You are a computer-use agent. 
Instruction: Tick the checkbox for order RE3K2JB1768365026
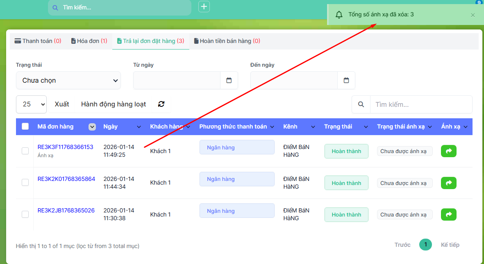[25, 214]
